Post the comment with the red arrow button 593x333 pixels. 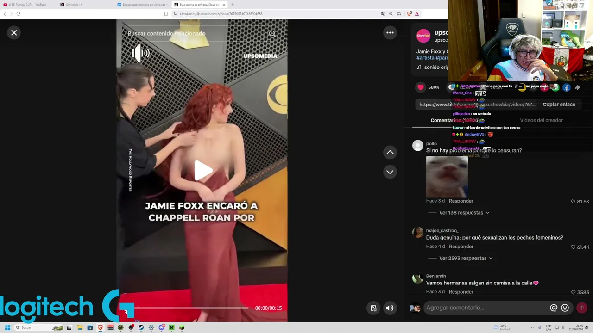point(582,308)
